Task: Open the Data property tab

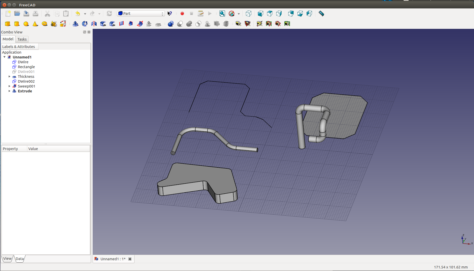Action: coord(20,259)
